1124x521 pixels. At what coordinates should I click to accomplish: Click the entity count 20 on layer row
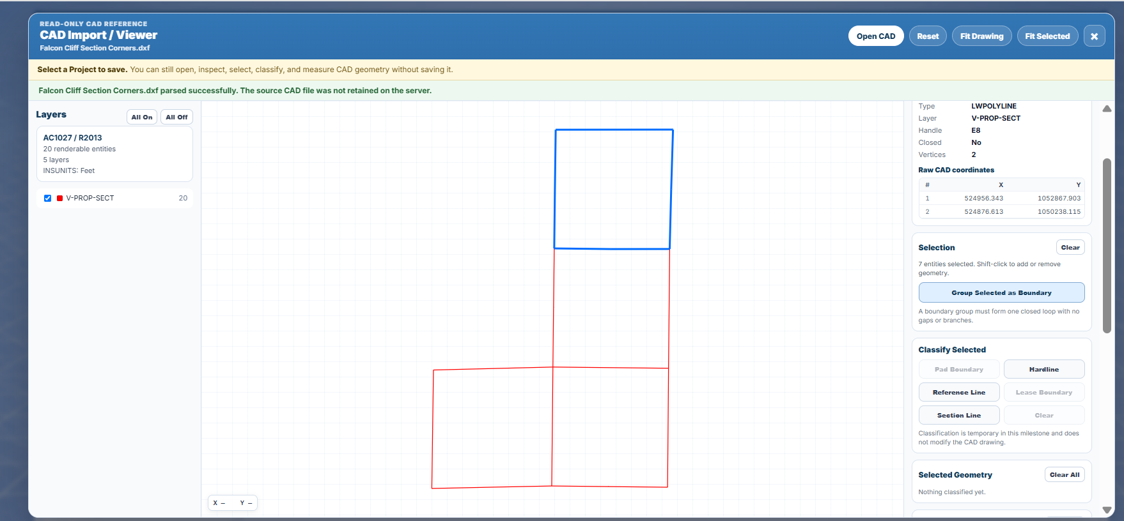(183, 198)
